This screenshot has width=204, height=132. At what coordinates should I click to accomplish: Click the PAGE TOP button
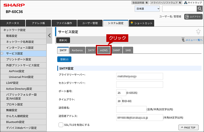[x=188, y=127]
